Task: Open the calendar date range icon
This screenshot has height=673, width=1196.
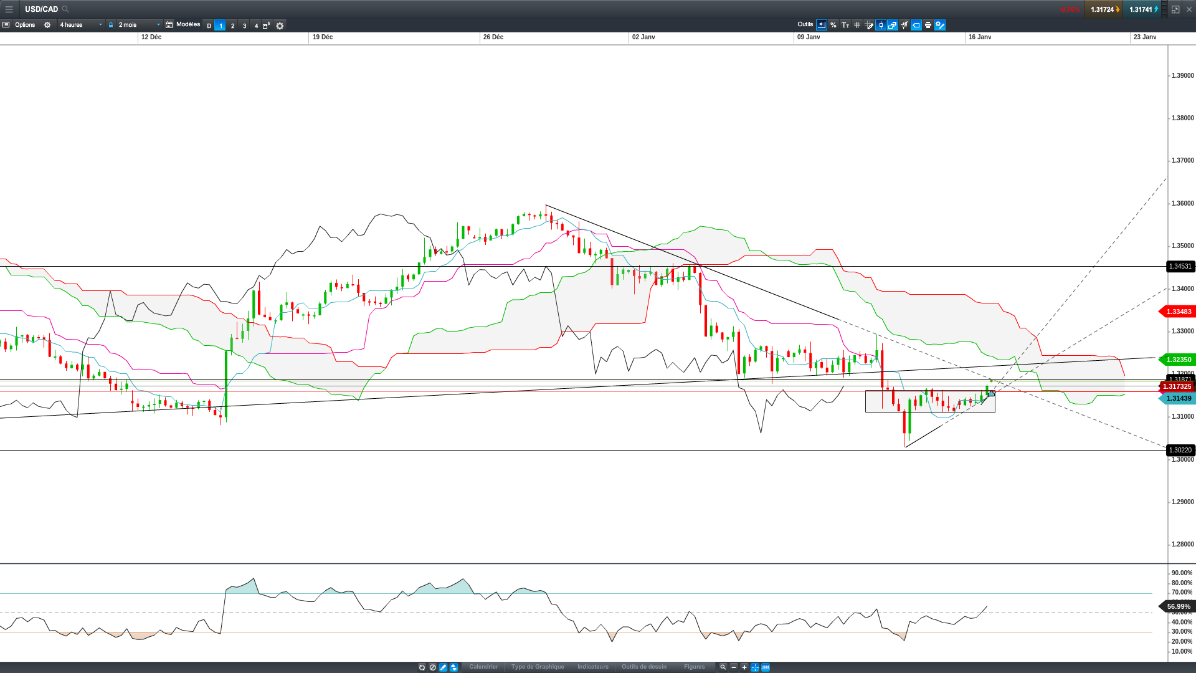Action: click(169, 25)
